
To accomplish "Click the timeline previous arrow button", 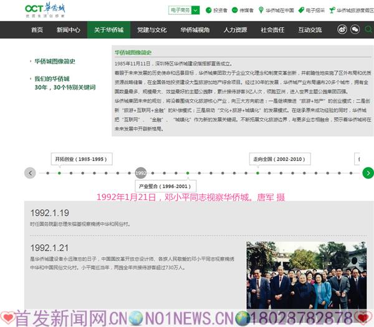I will click(x=30, y=173).
